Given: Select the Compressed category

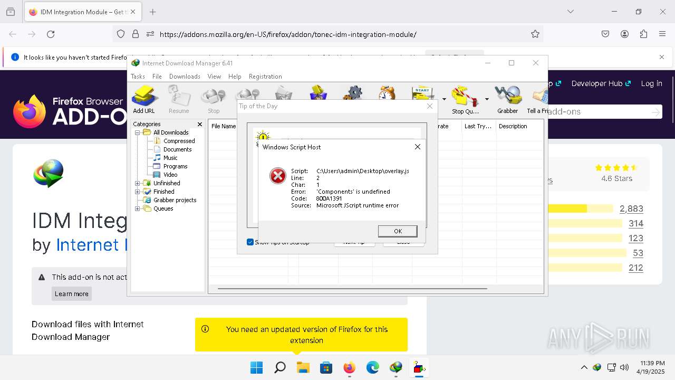Looking at the screenshot, I should (179, 141).
